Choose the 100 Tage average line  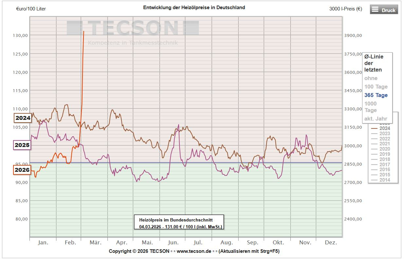tap(376, 87)
